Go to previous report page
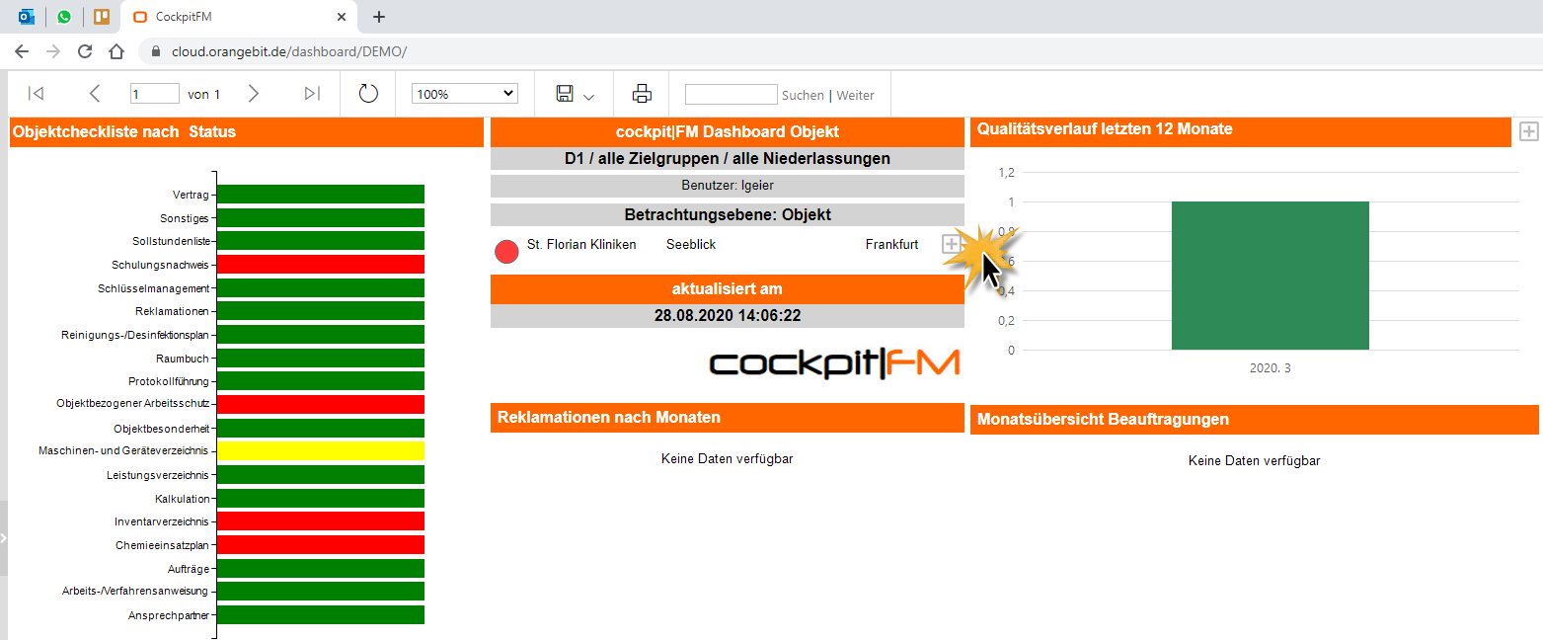1543x640 pixels. click(x=95, y=94)
